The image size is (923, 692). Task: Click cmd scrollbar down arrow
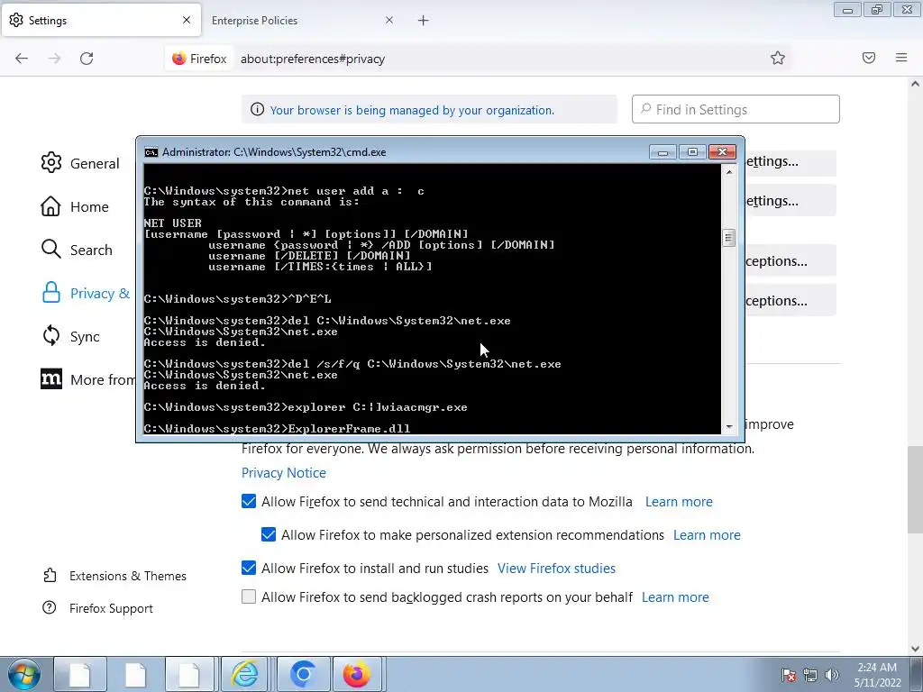point(728,427)
